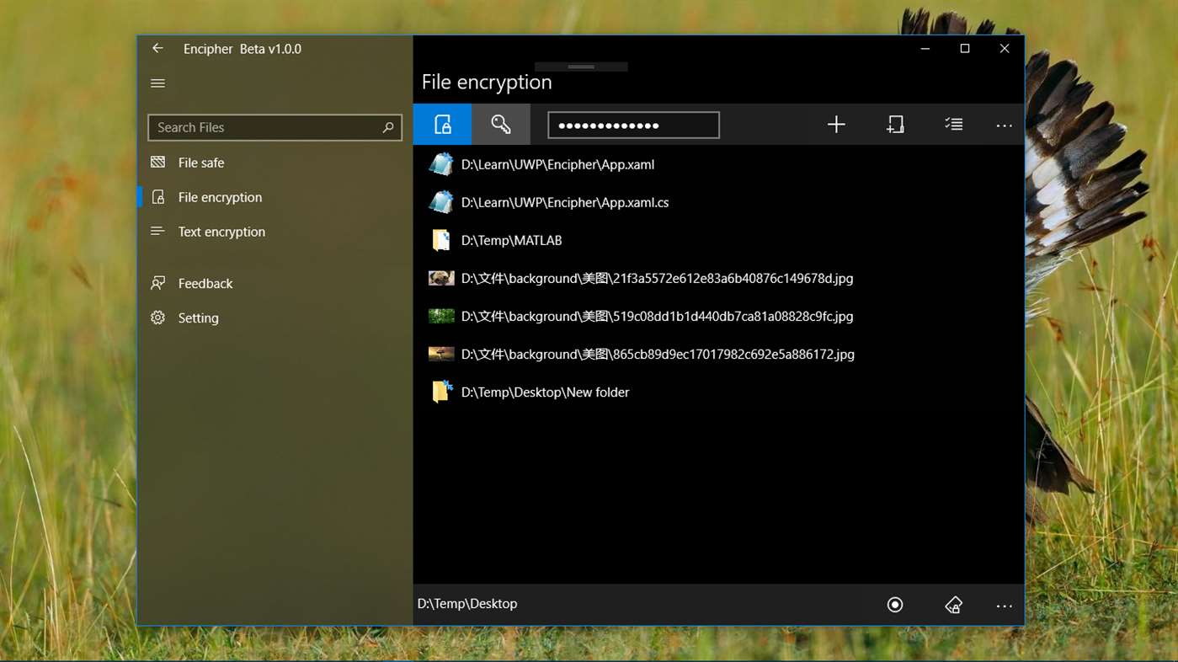The image size is (1178, 662).
Task: Click the password field
Action: pos(633,125)
